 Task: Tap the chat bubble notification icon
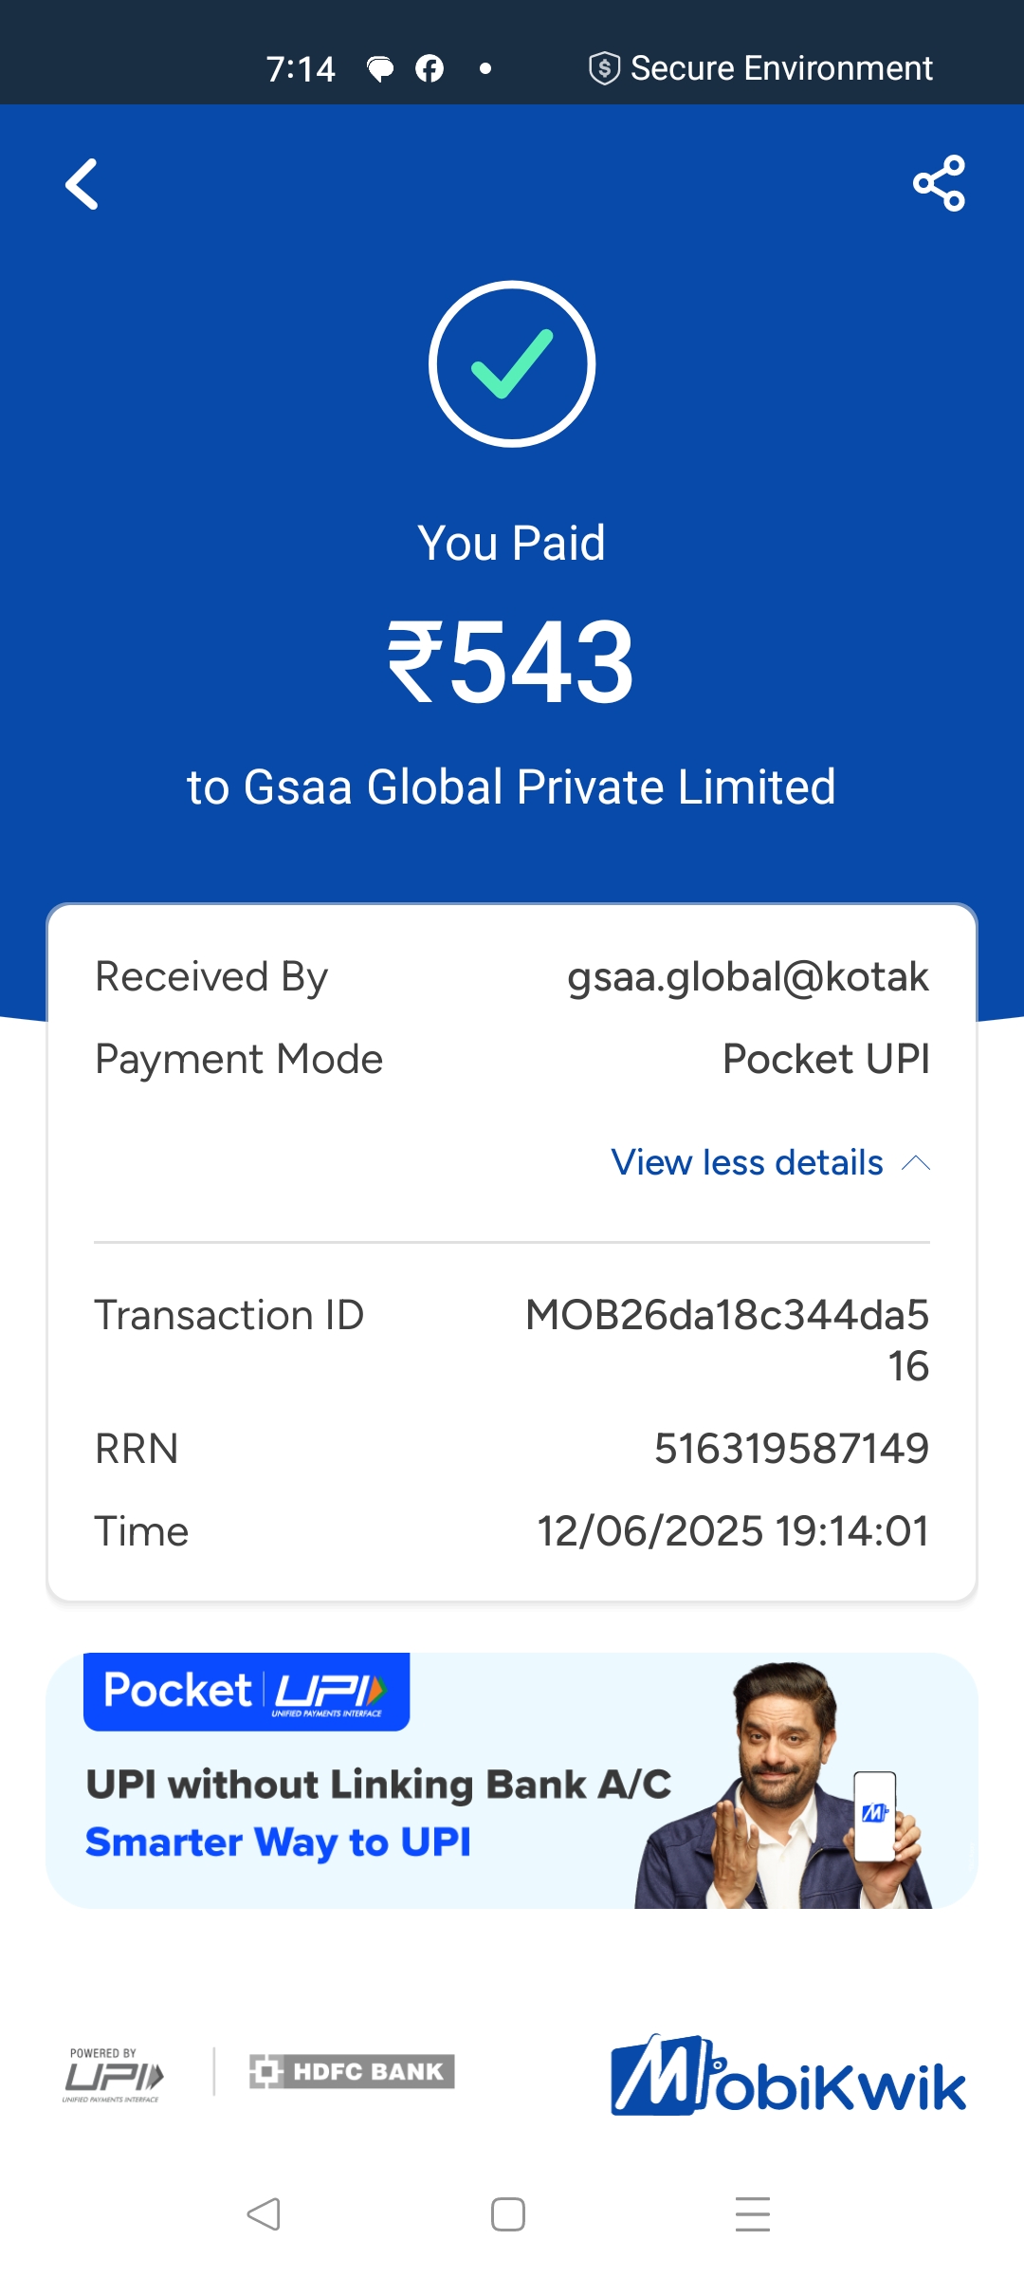click(380, 68)
